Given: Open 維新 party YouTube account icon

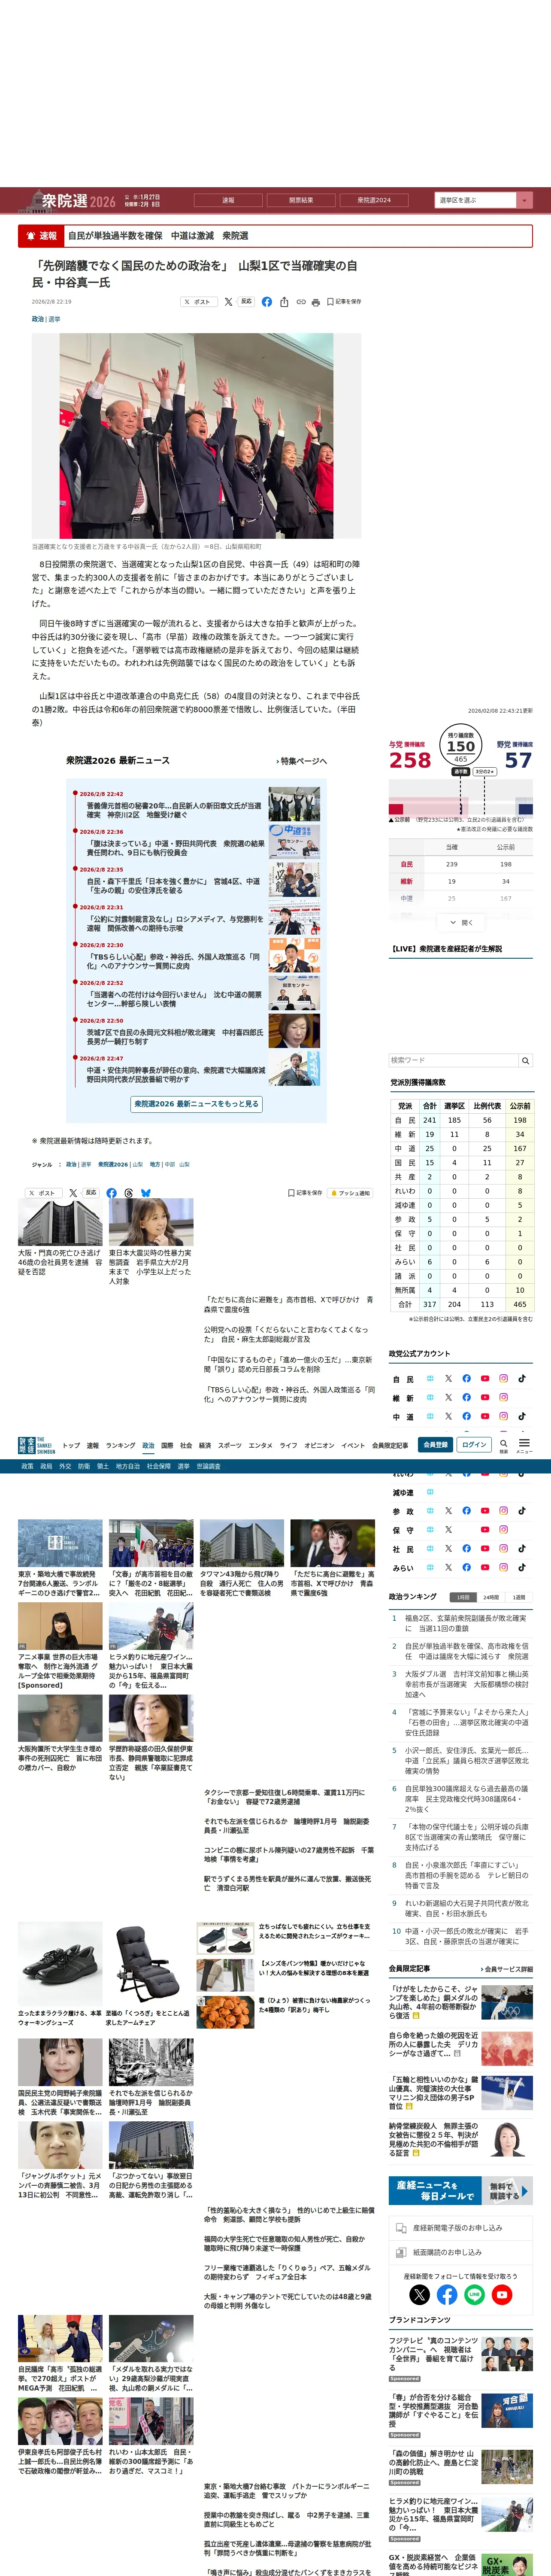Looking at the screenshot, I should pyautogui.click(x=485, y=1397).
